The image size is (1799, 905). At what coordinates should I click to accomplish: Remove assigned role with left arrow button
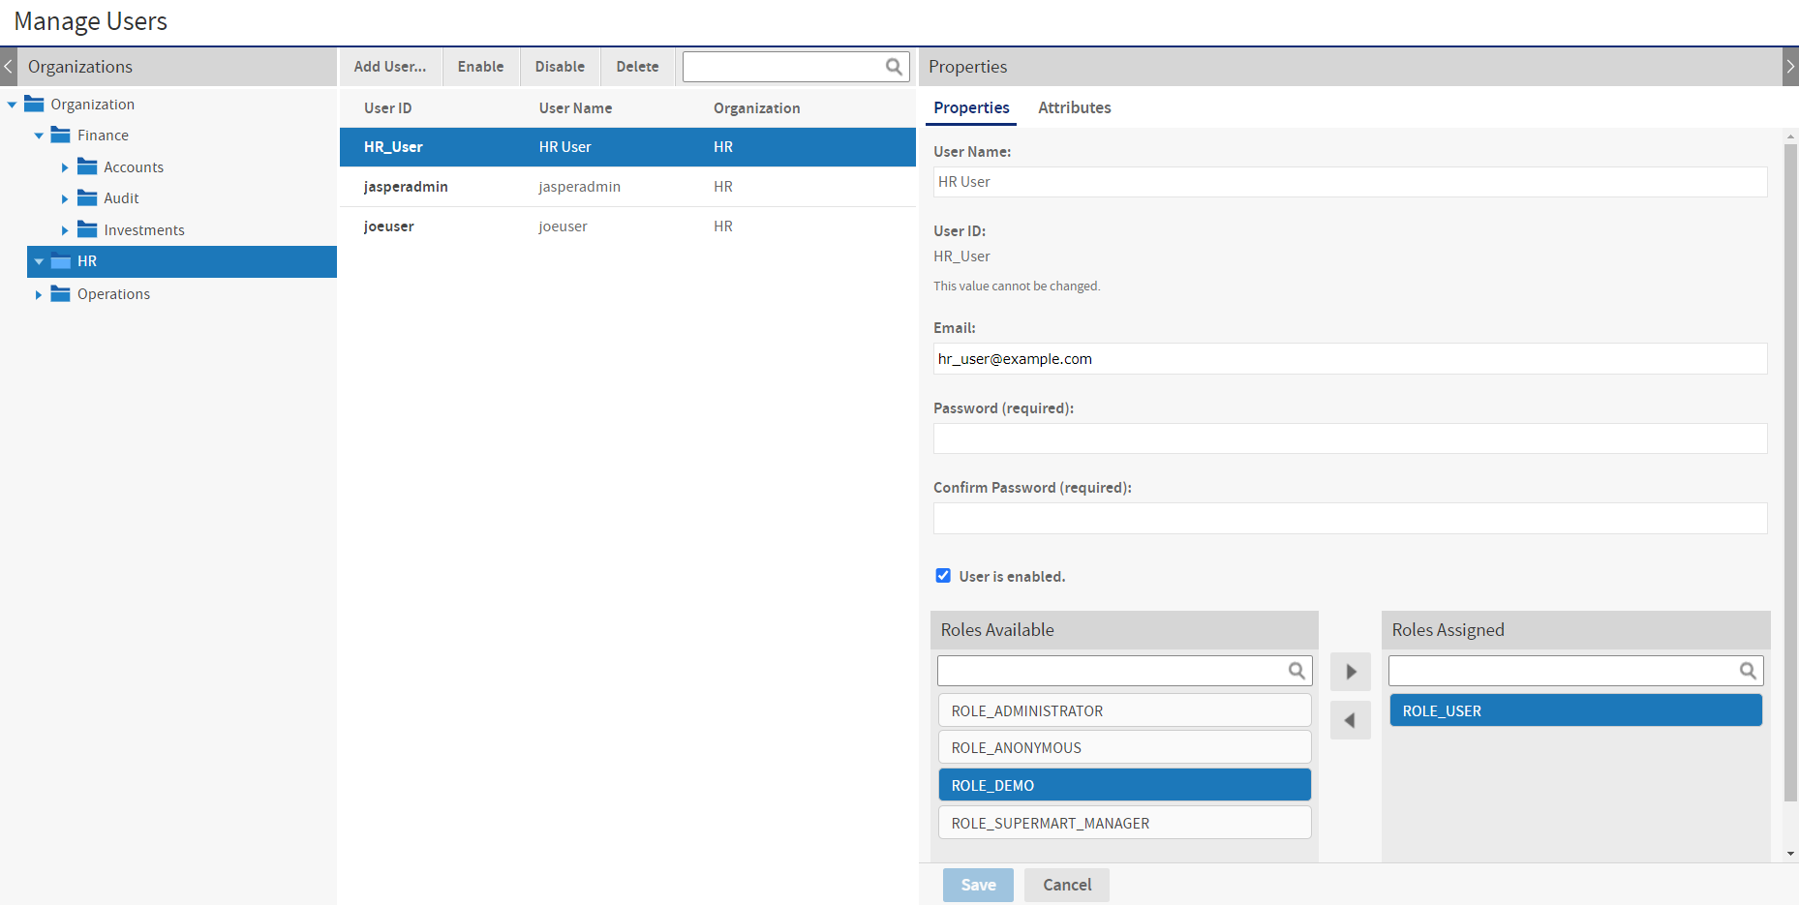pyautogui.click(x=1351, y=720)
